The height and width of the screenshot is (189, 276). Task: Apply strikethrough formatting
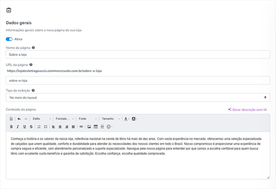[x=31, y=127]
